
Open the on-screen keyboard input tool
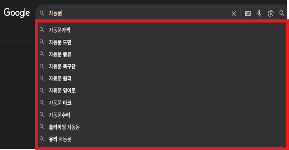[248, 13]
